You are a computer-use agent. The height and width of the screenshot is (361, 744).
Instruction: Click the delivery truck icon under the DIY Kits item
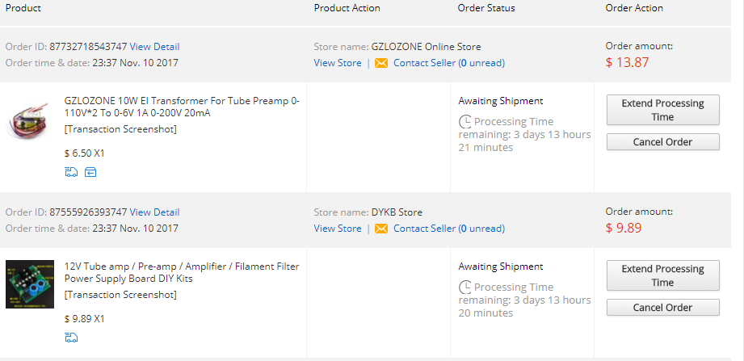pos(71,338)
